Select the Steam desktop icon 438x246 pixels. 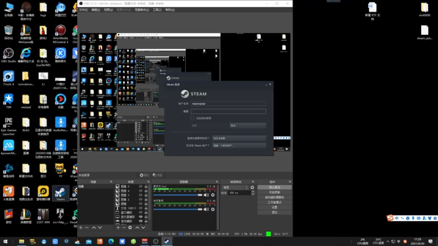click(60, 194)
